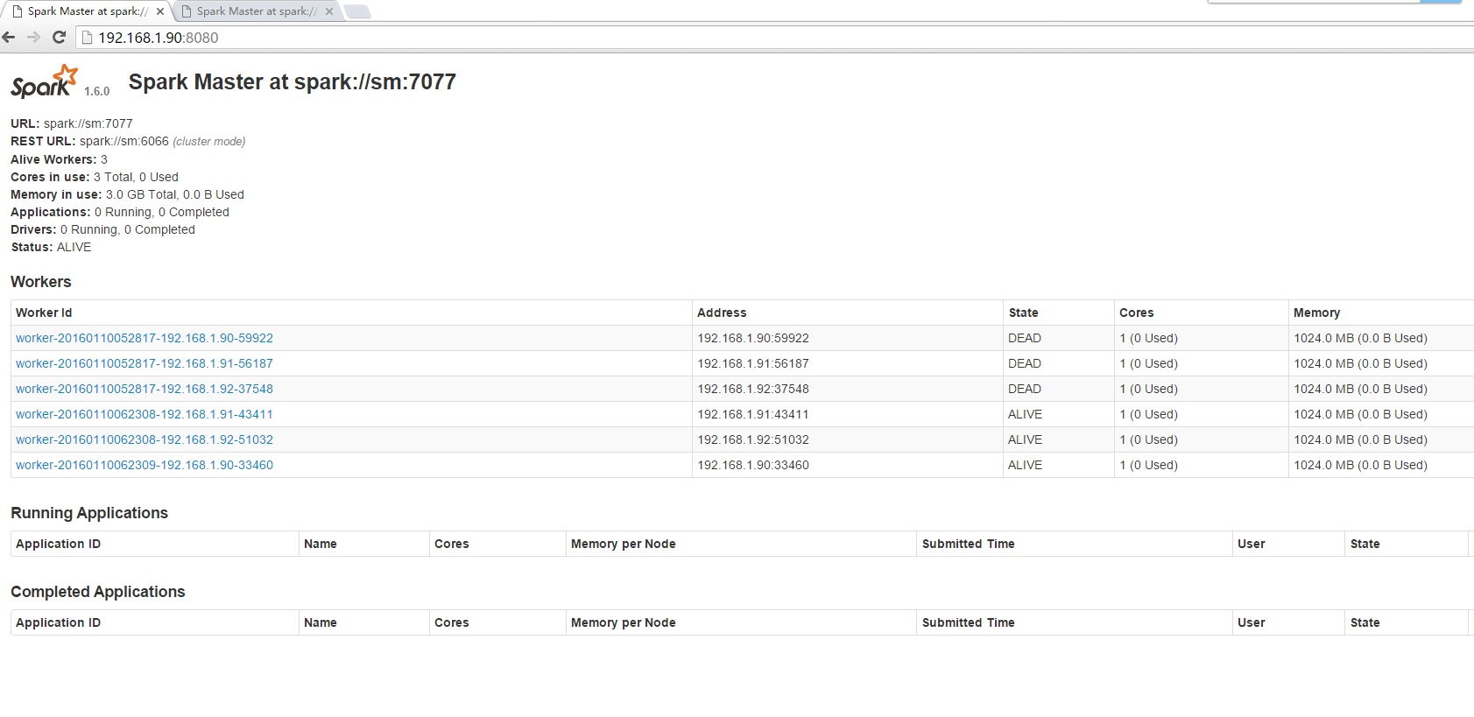Click the REST URL spark://sm:6066 text

[128, 141]
